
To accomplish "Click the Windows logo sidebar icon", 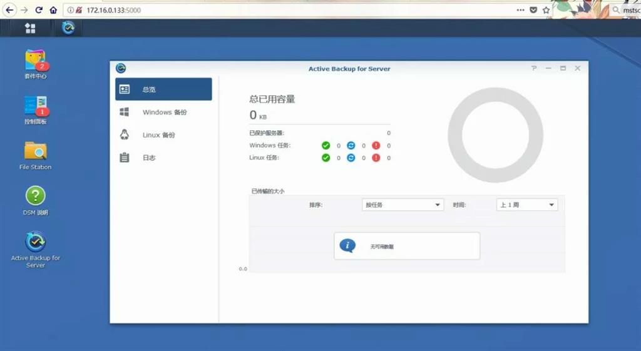I will pos(125,112).
